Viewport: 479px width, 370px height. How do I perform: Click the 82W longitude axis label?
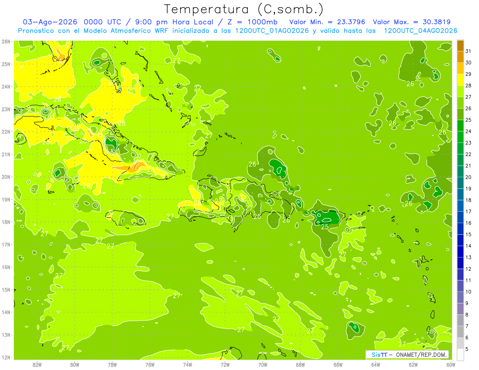point(37,364)
